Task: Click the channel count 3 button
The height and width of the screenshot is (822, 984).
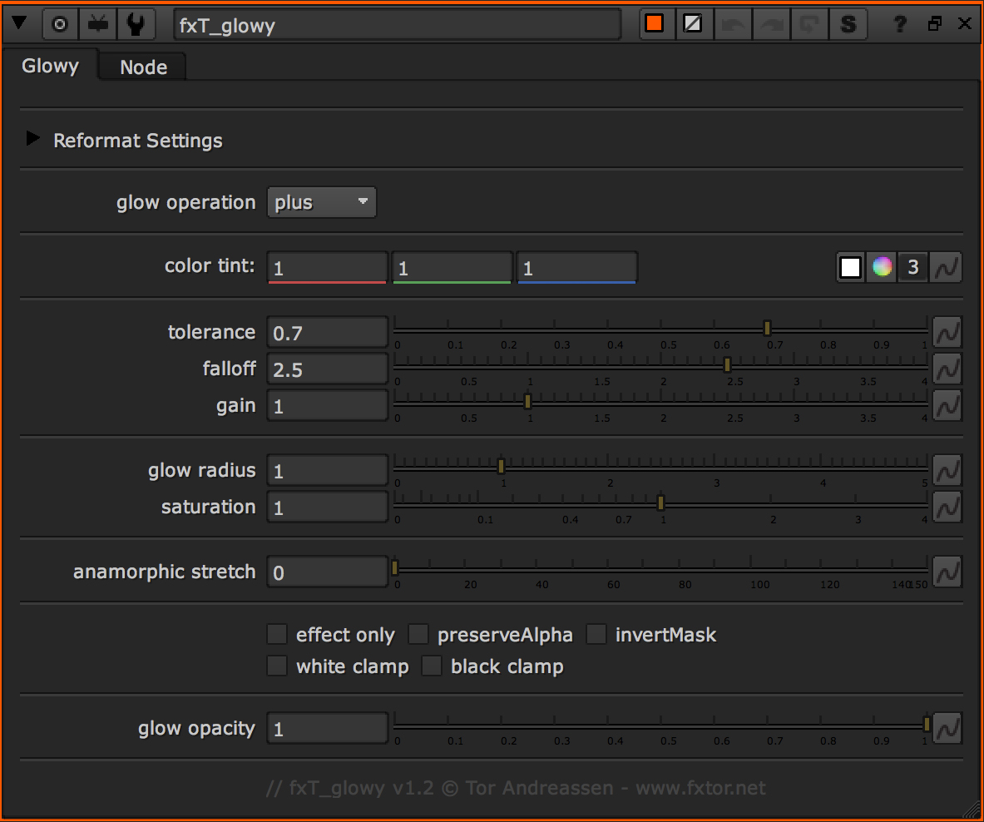Action: 913,267
